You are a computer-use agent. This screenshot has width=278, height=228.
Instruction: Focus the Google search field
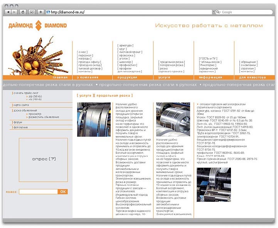(244, 12)
